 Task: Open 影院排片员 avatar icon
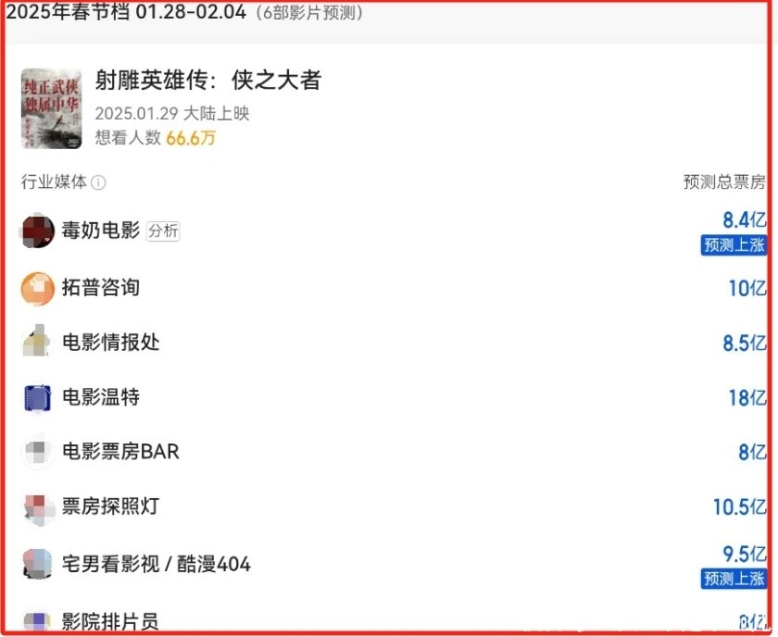coord(37,620)
